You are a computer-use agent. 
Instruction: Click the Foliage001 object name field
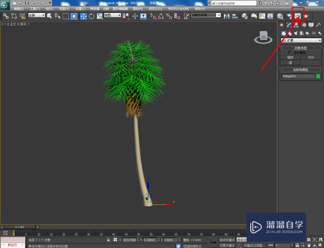(x=298, y=76)
